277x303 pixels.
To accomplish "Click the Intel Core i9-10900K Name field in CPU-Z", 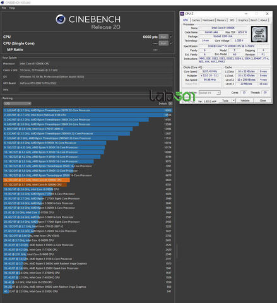I will point(223,28).
